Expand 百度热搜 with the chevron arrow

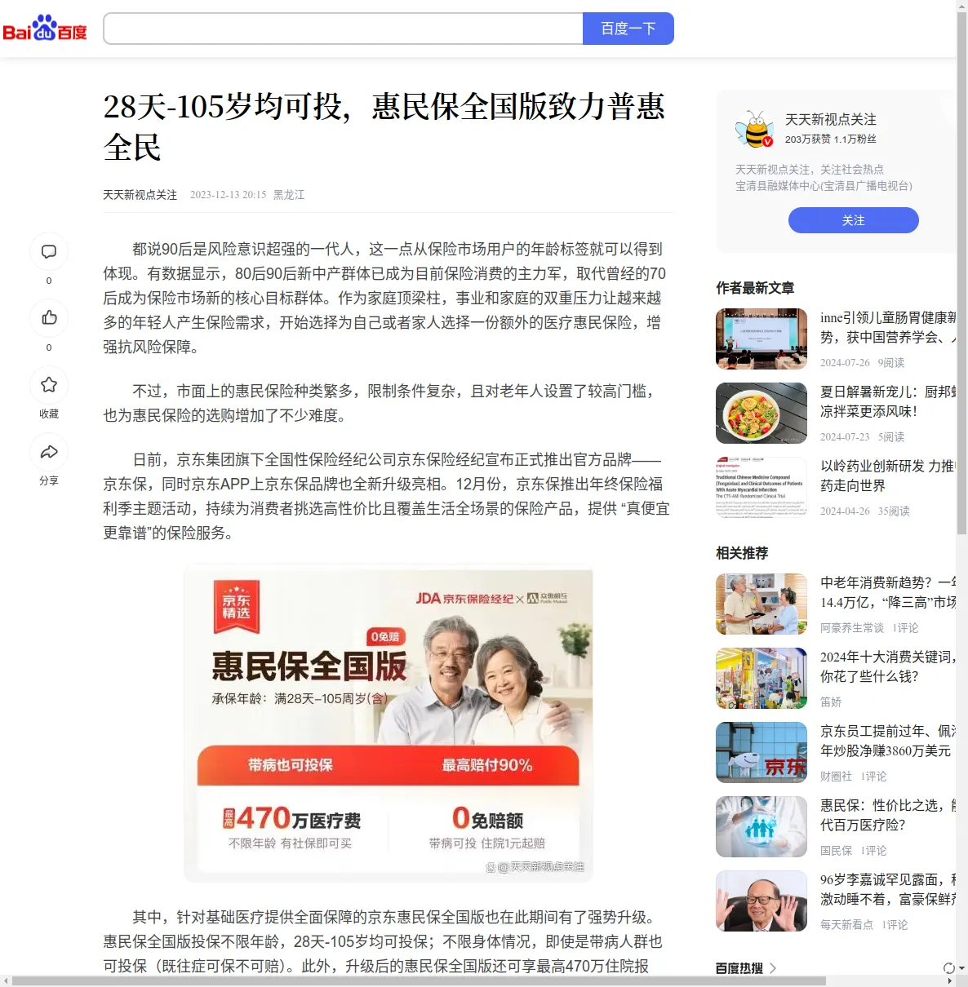point(773,968)
